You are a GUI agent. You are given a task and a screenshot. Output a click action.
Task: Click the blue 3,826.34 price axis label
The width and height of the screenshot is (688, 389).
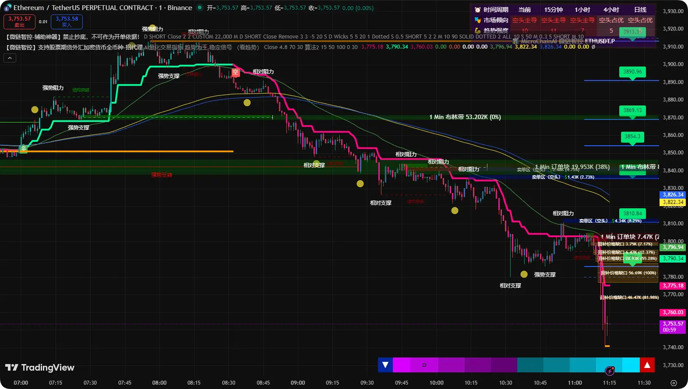click(673, 195)
